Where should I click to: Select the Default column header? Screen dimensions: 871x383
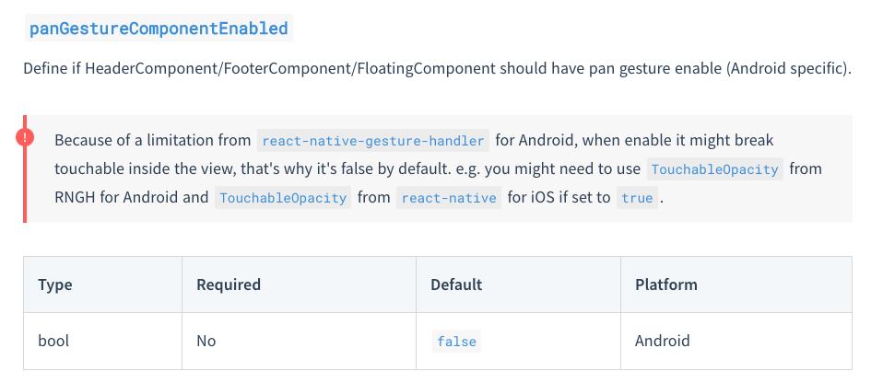click(456, 284)
